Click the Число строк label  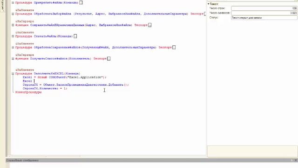pyautogui.click(x=217, y=8)
